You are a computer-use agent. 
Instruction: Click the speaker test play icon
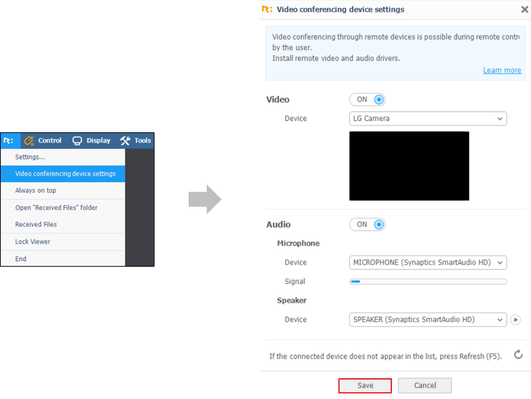(x=515, y=320)
